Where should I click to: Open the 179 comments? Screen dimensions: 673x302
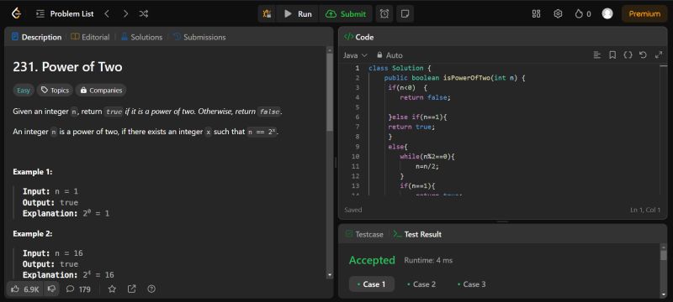(78, 289)
